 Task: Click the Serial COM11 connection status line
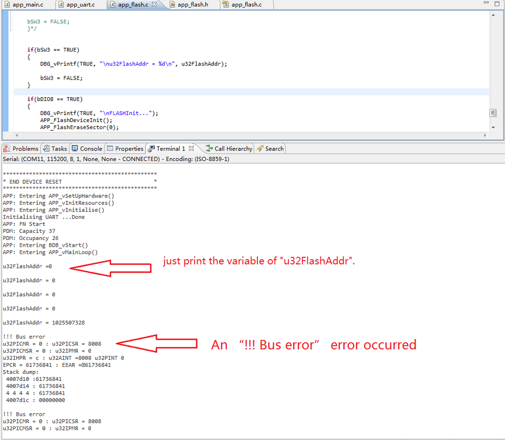(x=116, y=159)
